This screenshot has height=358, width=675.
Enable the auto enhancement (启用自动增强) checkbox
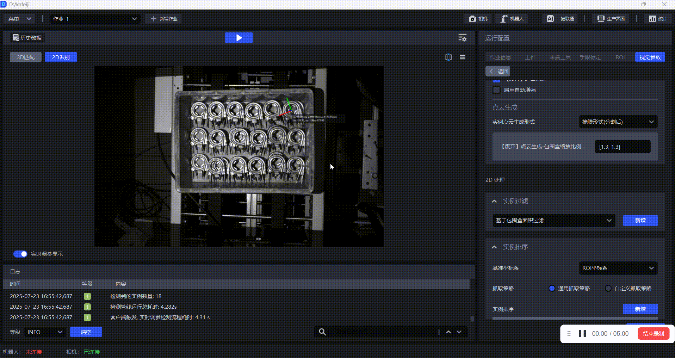[x=496, y=90]
